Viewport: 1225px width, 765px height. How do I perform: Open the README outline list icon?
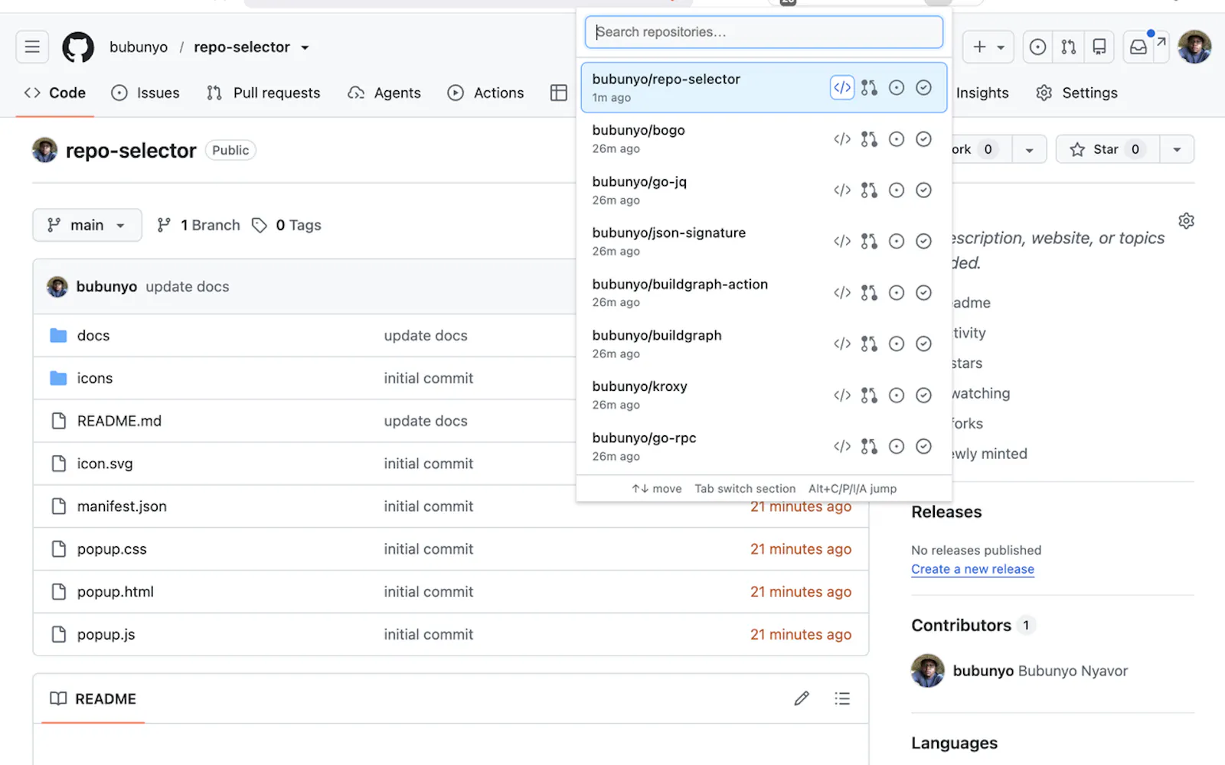point(842,698)
